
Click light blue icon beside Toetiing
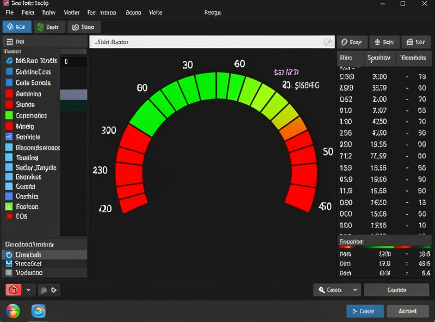[x=9, y=157]
